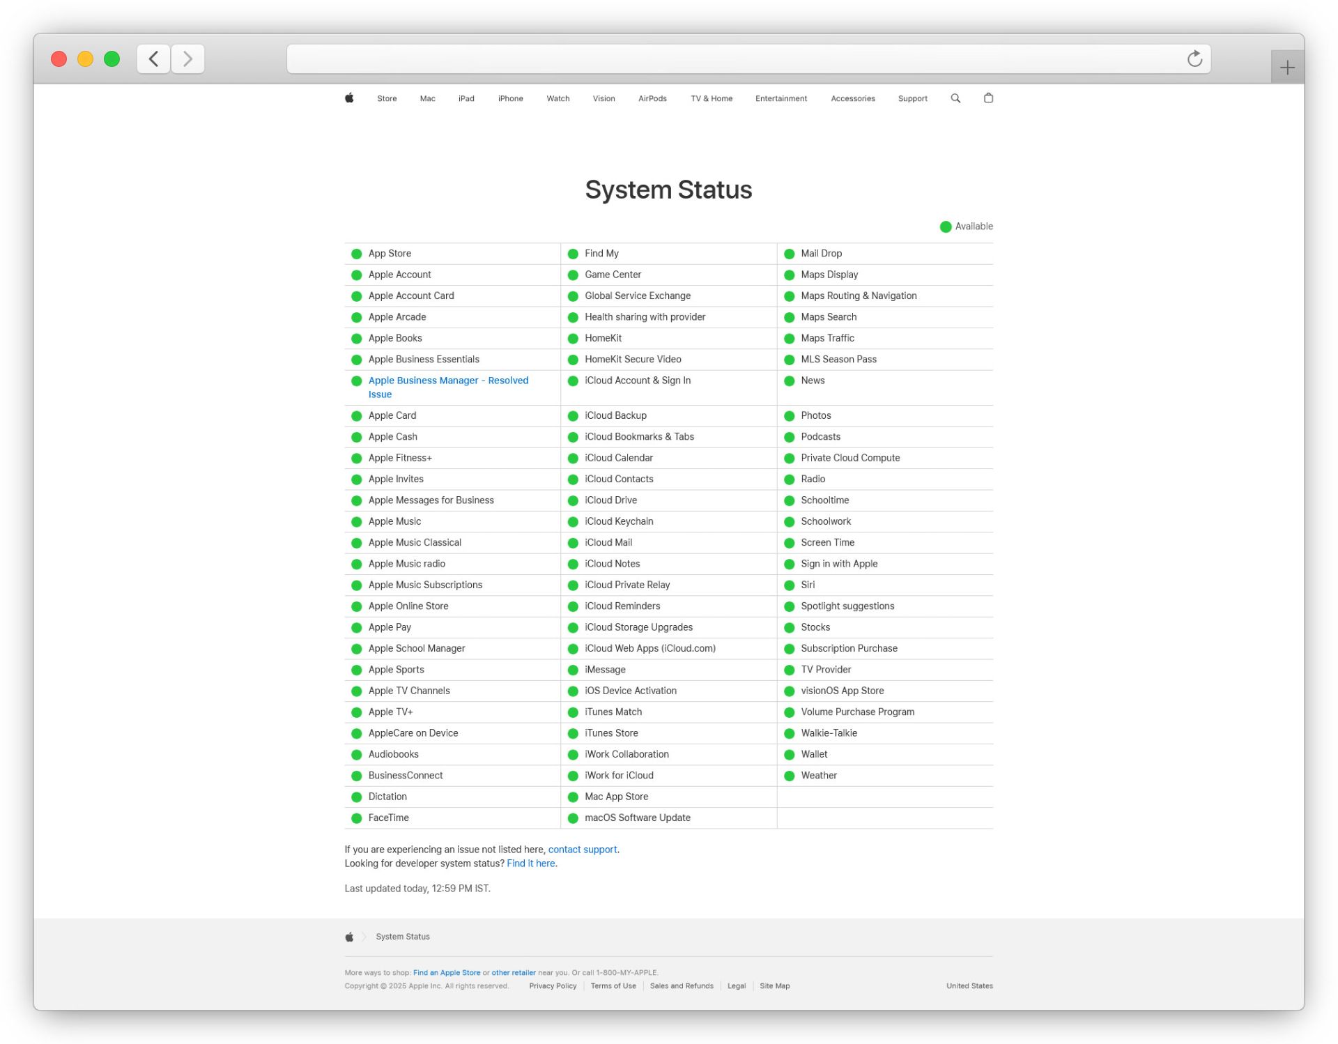The width and height of the screenshot is (1338, 1044).
Task: Select the Entertainment navigation item
Action: 780,98
